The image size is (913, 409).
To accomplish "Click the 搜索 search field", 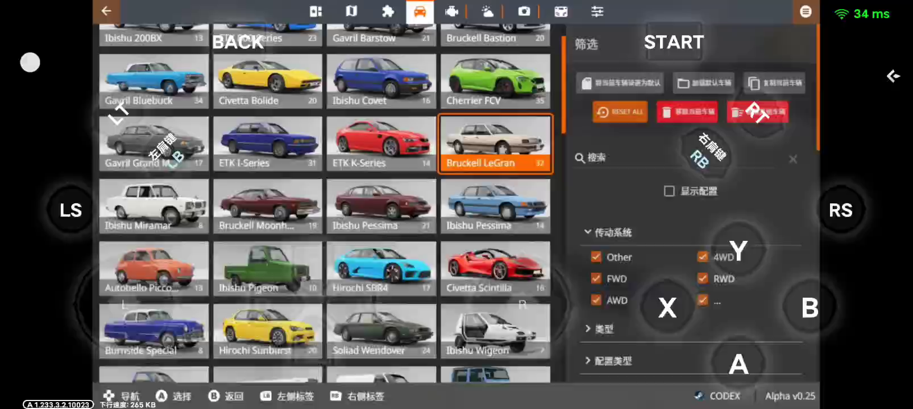I will [682, 158].
